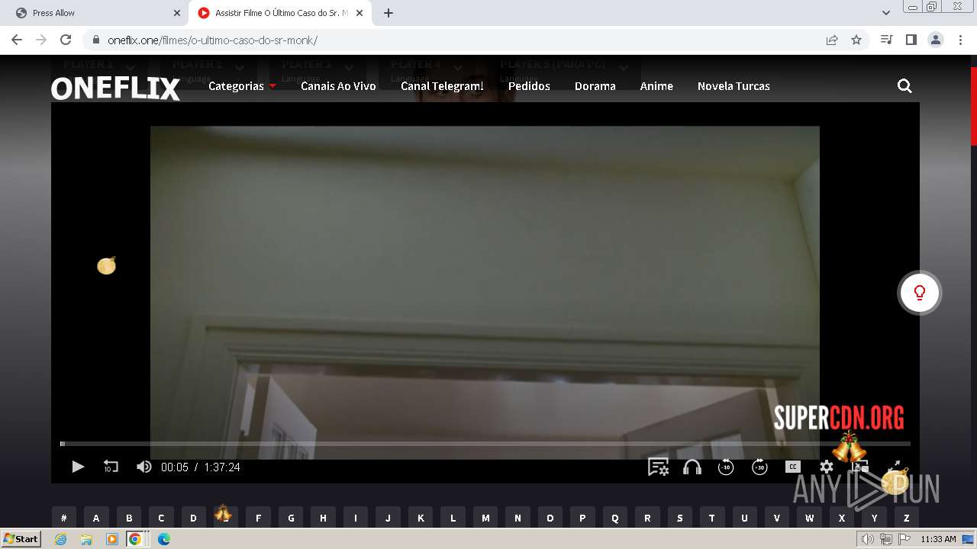Image resolution: width=977 pixels, height=549 pixels.
Task: Open Dorama menu item
Action: click(595, 86)
